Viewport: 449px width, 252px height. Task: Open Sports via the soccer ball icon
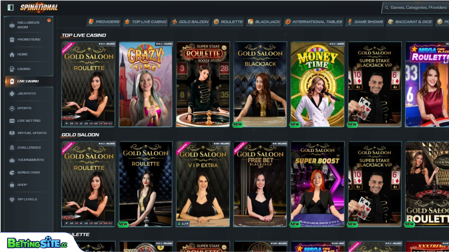(x=12, y=108)
